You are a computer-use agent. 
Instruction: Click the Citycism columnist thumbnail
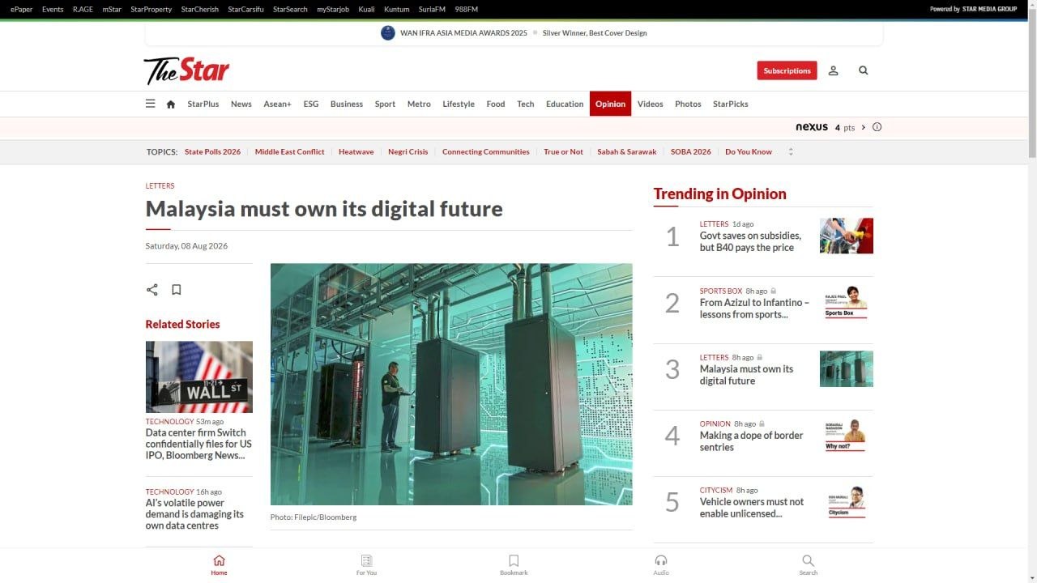pyautogui.click(x=847, y=501)
